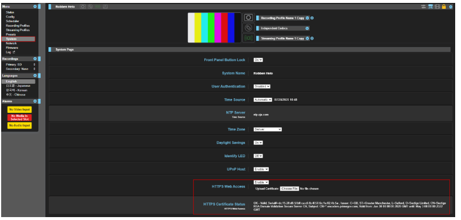Open the User Authentication dropdown
The width and height of the screenshot is (461, 220).
[262, 87]
